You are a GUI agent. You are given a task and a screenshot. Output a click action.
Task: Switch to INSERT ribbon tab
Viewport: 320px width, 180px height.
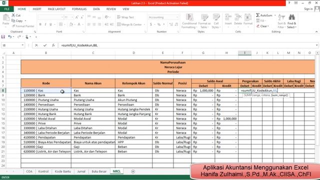(x=37, y=9)
